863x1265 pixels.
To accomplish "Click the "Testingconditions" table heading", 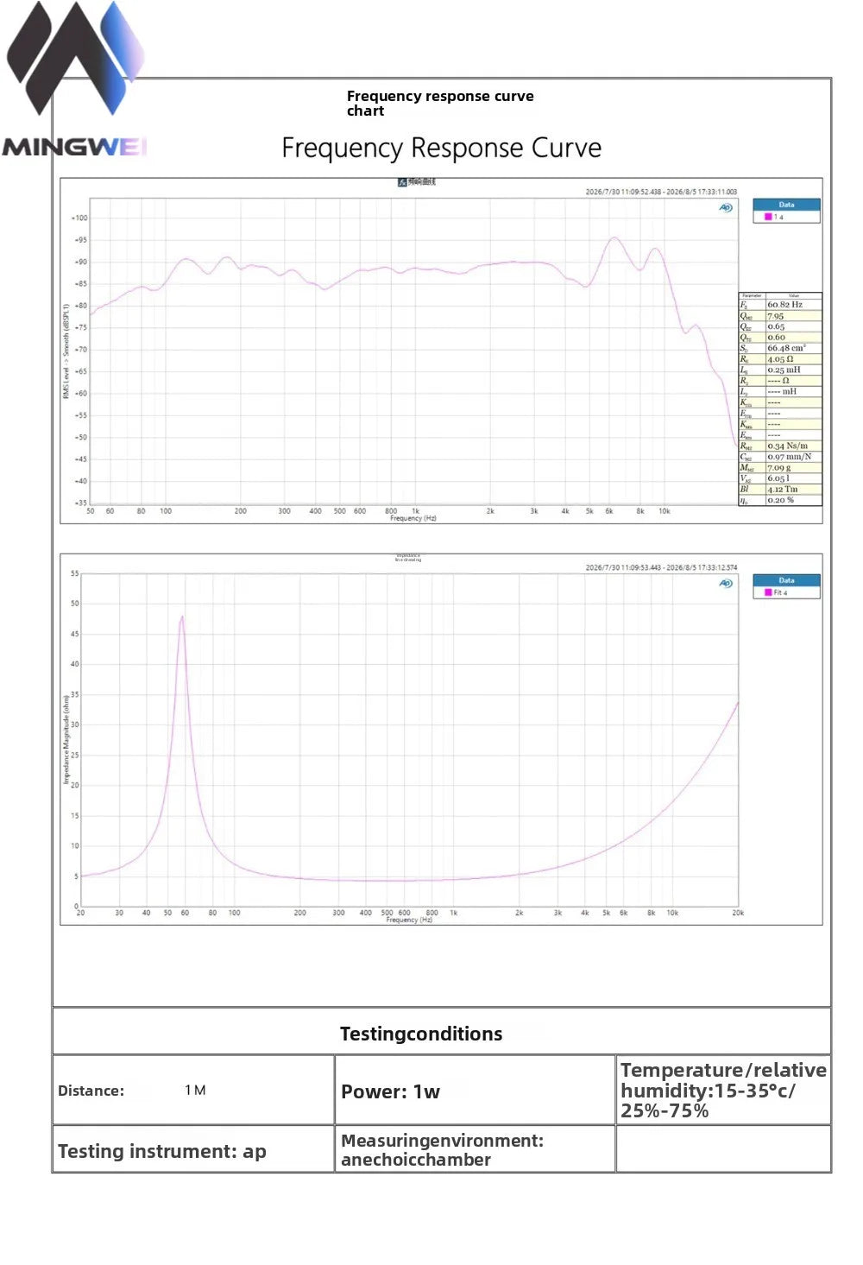I will pos(421,1034).
